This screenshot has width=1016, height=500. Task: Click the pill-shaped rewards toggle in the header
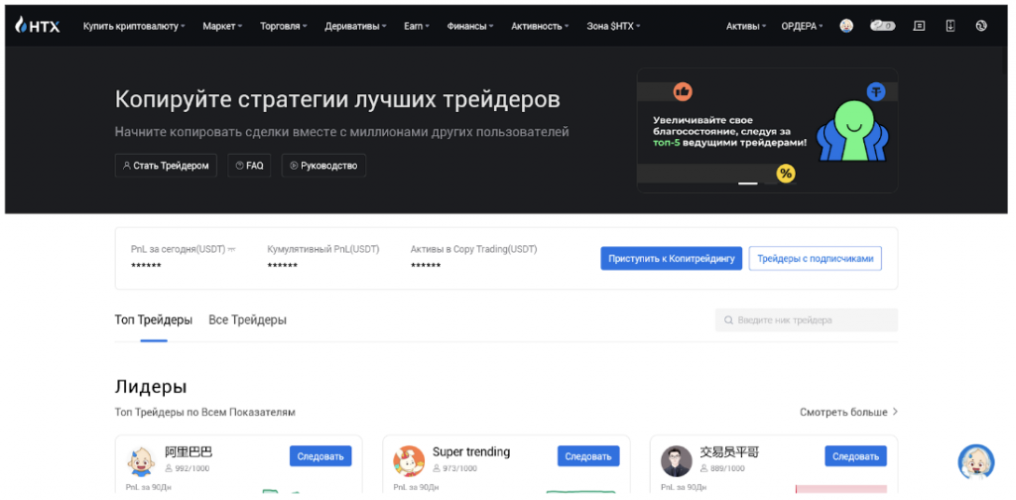883,26
